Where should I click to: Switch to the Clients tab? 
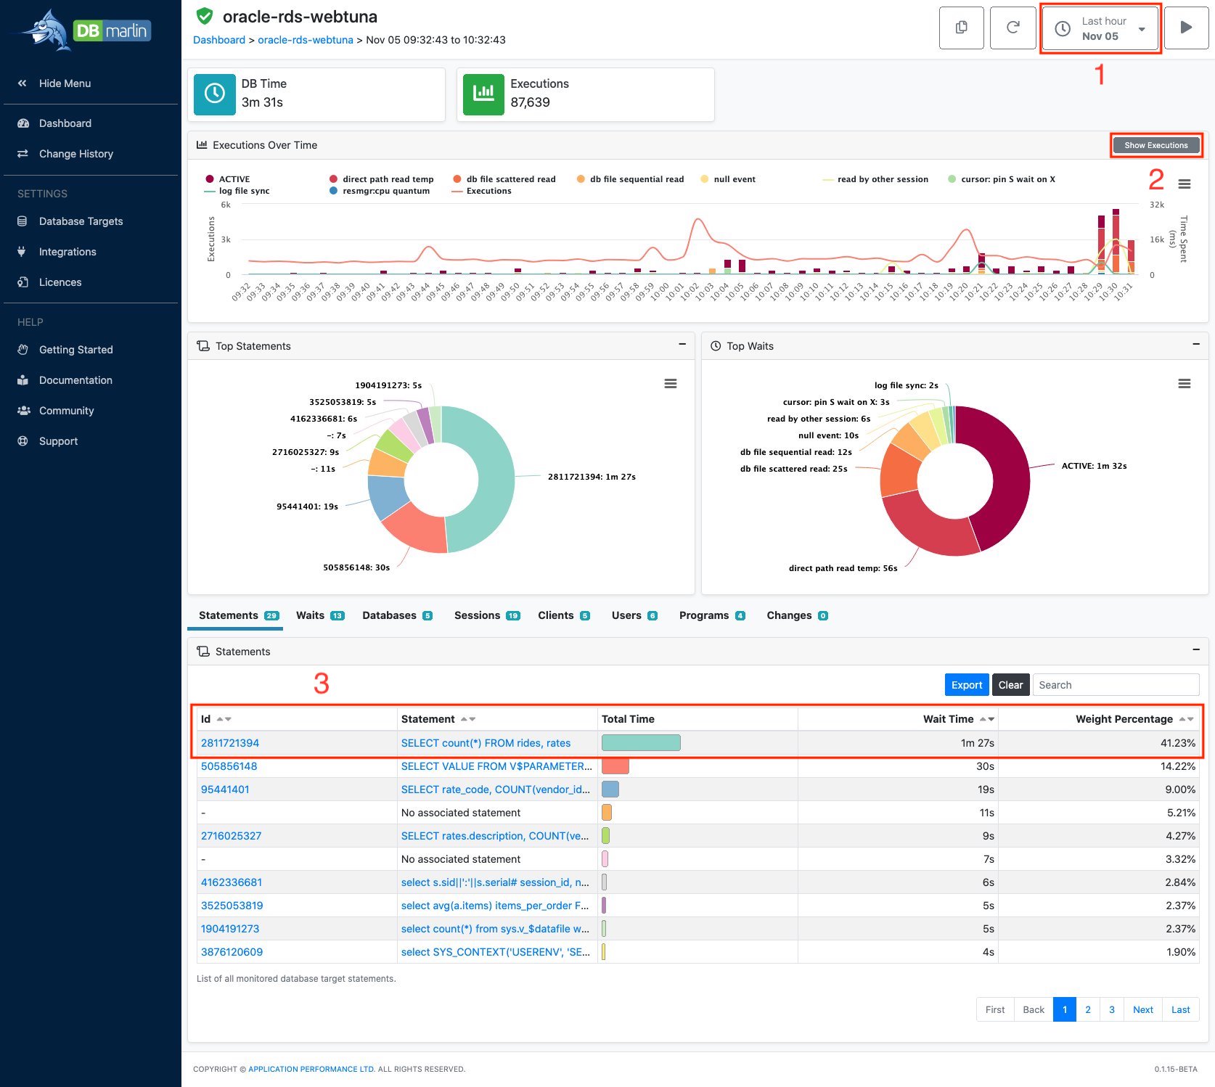click(564, 615)
